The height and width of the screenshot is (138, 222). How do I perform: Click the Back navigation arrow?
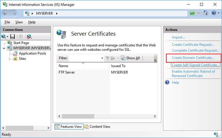[x=5, y=14]
